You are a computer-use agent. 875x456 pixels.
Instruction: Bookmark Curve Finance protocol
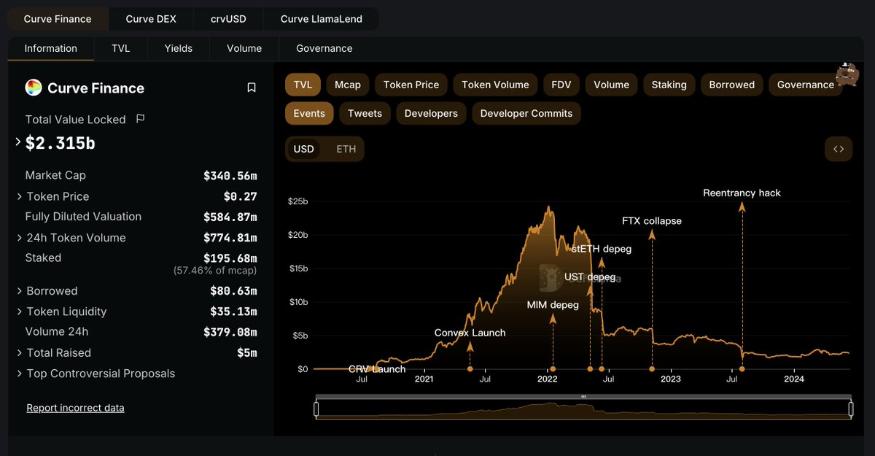tap(252, 88)
